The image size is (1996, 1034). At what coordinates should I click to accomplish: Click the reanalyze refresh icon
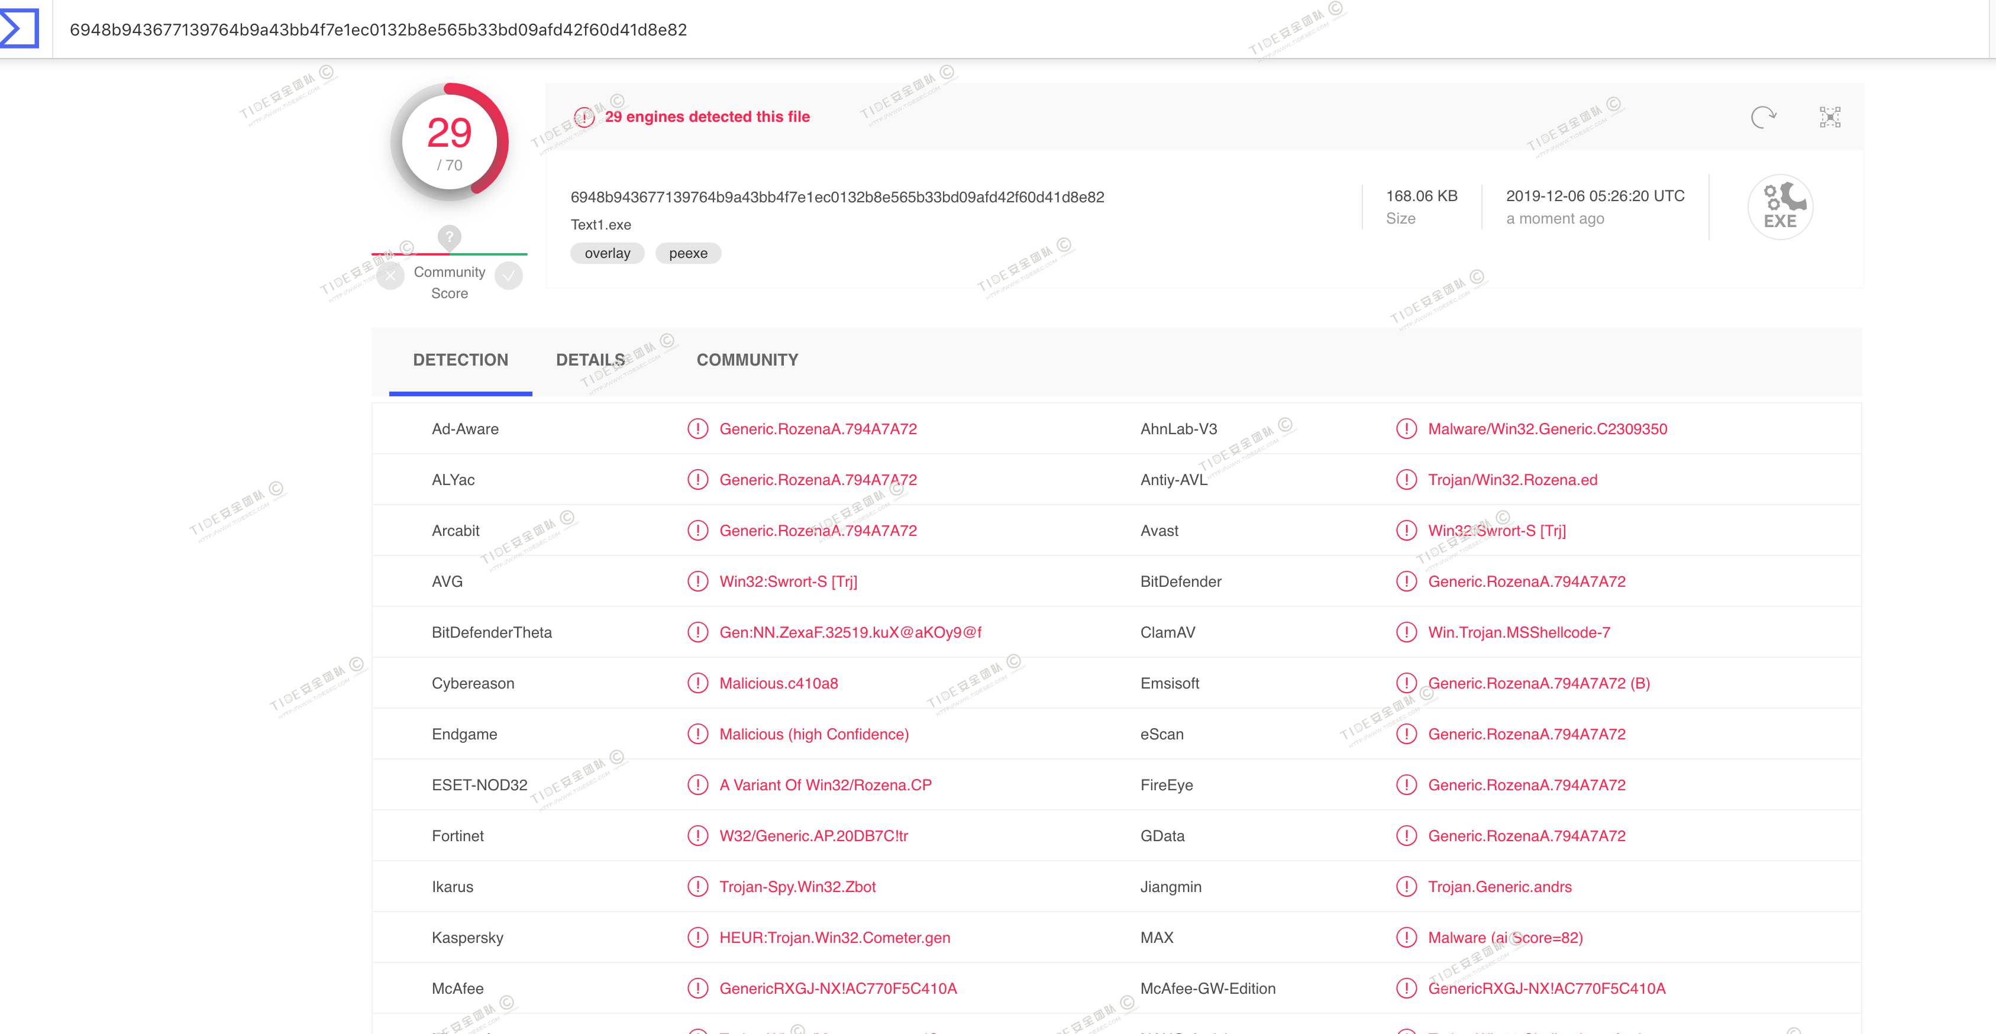tap(1762, 117)
